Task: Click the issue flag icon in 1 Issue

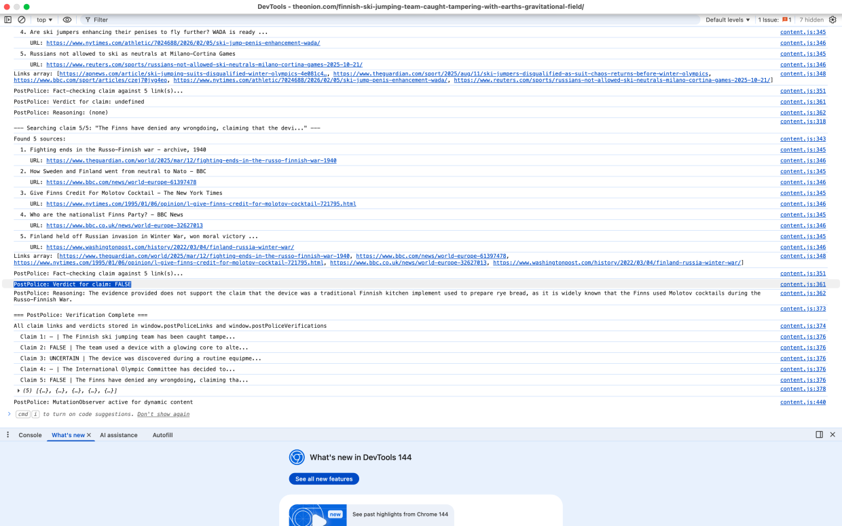Action: click(786, 20)
